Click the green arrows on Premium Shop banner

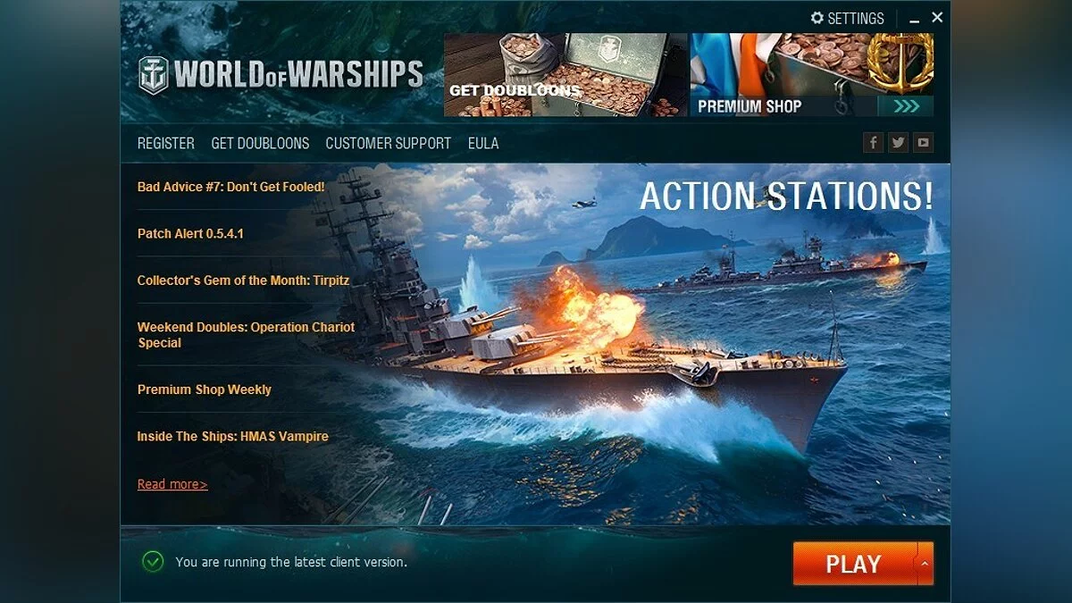[x=906, y=106]
